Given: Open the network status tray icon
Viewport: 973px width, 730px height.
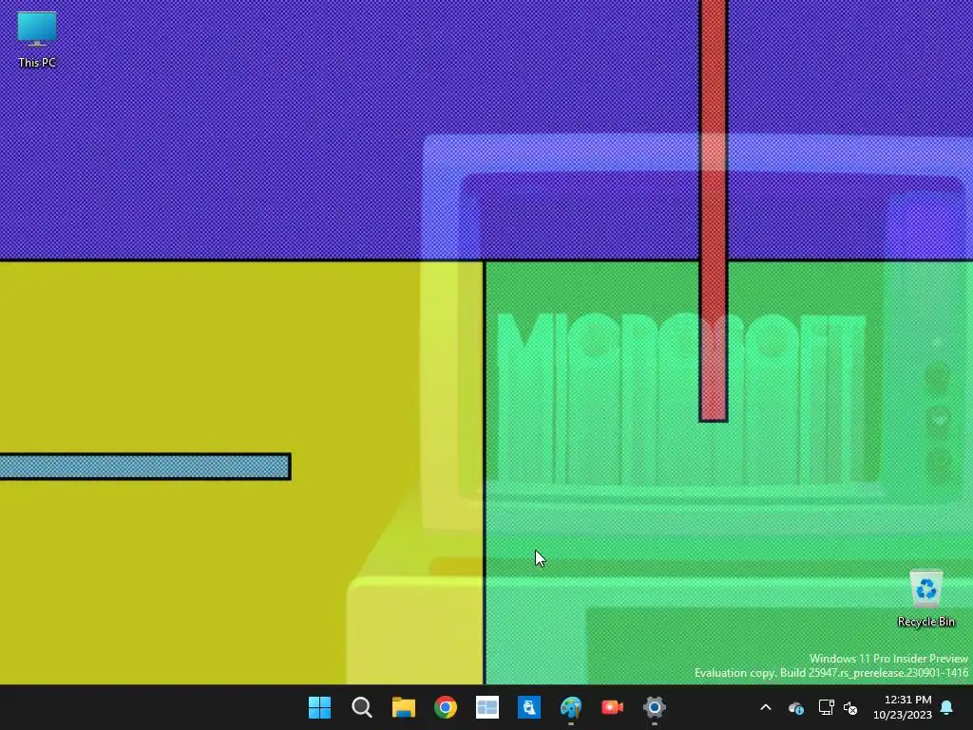Looking at the screenshot, I should (x=826, y=707).
